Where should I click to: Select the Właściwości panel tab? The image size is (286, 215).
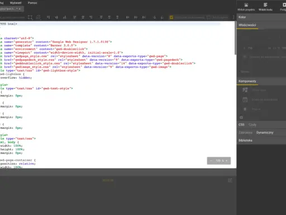(x=247, y=25)
